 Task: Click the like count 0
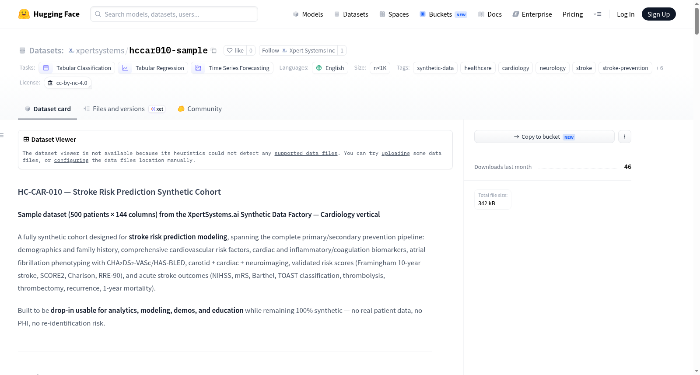251,50
